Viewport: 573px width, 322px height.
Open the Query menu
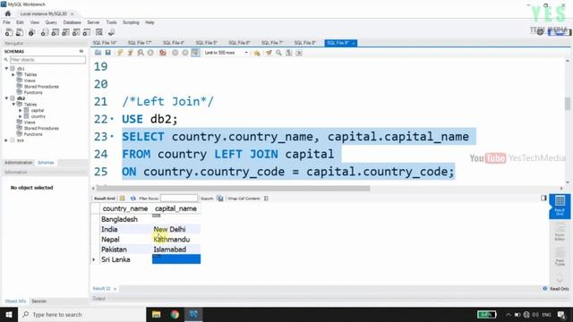[x=51, y=22]
